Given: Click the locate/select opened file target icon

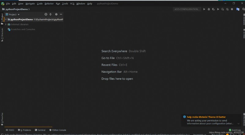Looking at the screenshot, I should click(46, 14).
